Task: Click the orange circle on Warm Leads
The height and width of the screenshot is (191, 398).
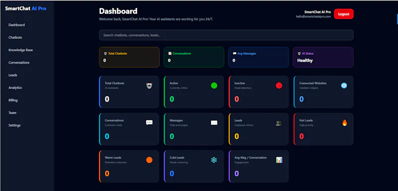Action: coord(149,160)
